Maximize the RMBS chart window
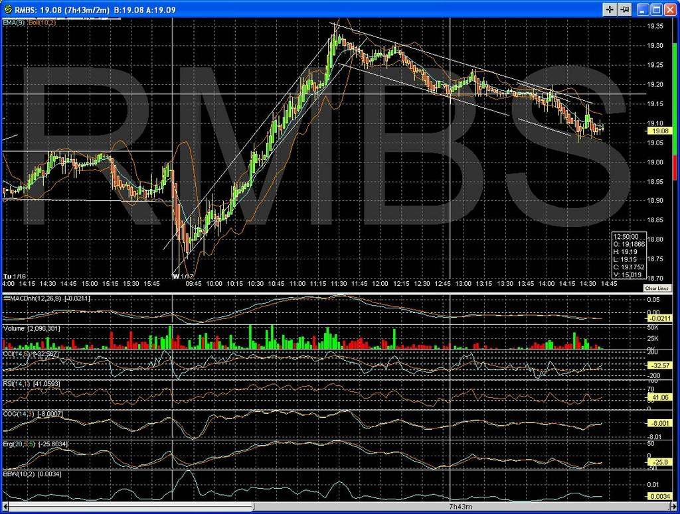 [657, 9]
